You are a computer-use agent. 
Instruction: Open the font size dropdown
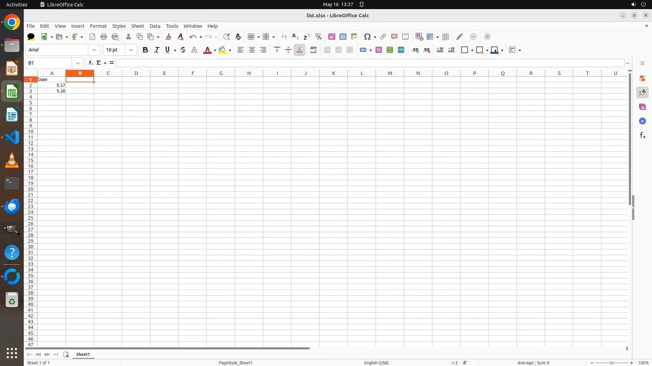tap(131, 50)
